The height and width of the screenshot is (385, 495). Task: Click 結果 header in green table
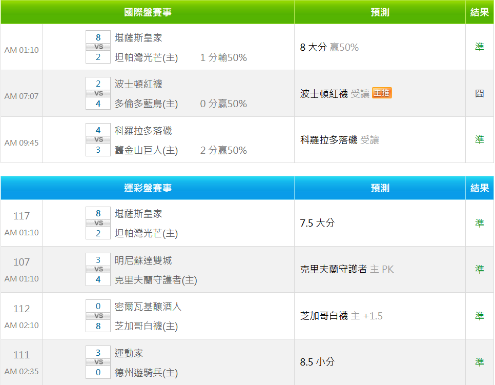480,12
